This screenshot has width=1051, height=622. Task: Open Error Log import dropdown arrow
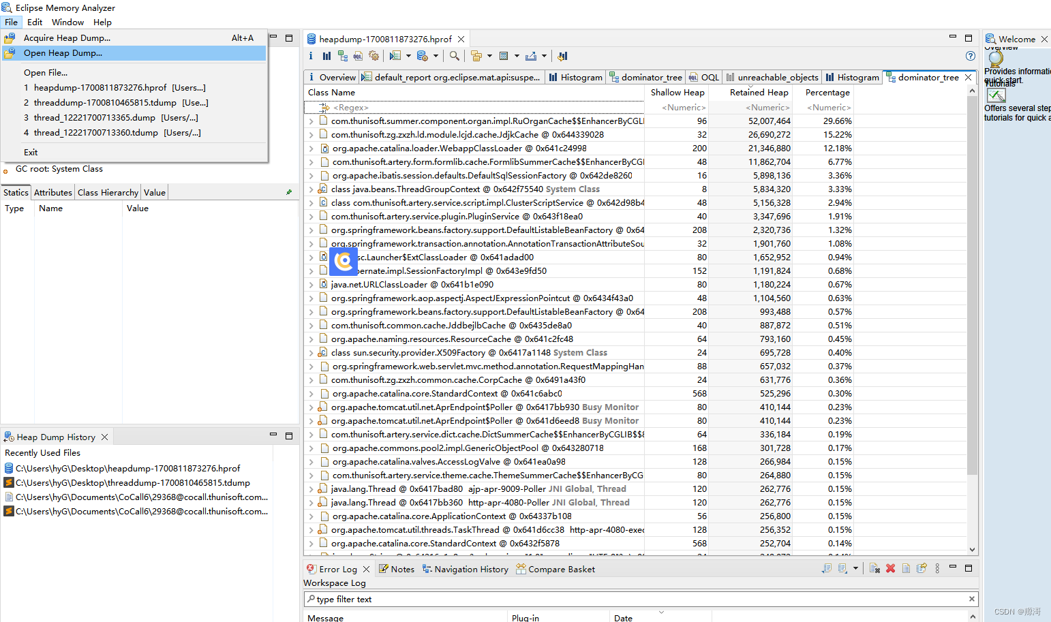(855, 568)
